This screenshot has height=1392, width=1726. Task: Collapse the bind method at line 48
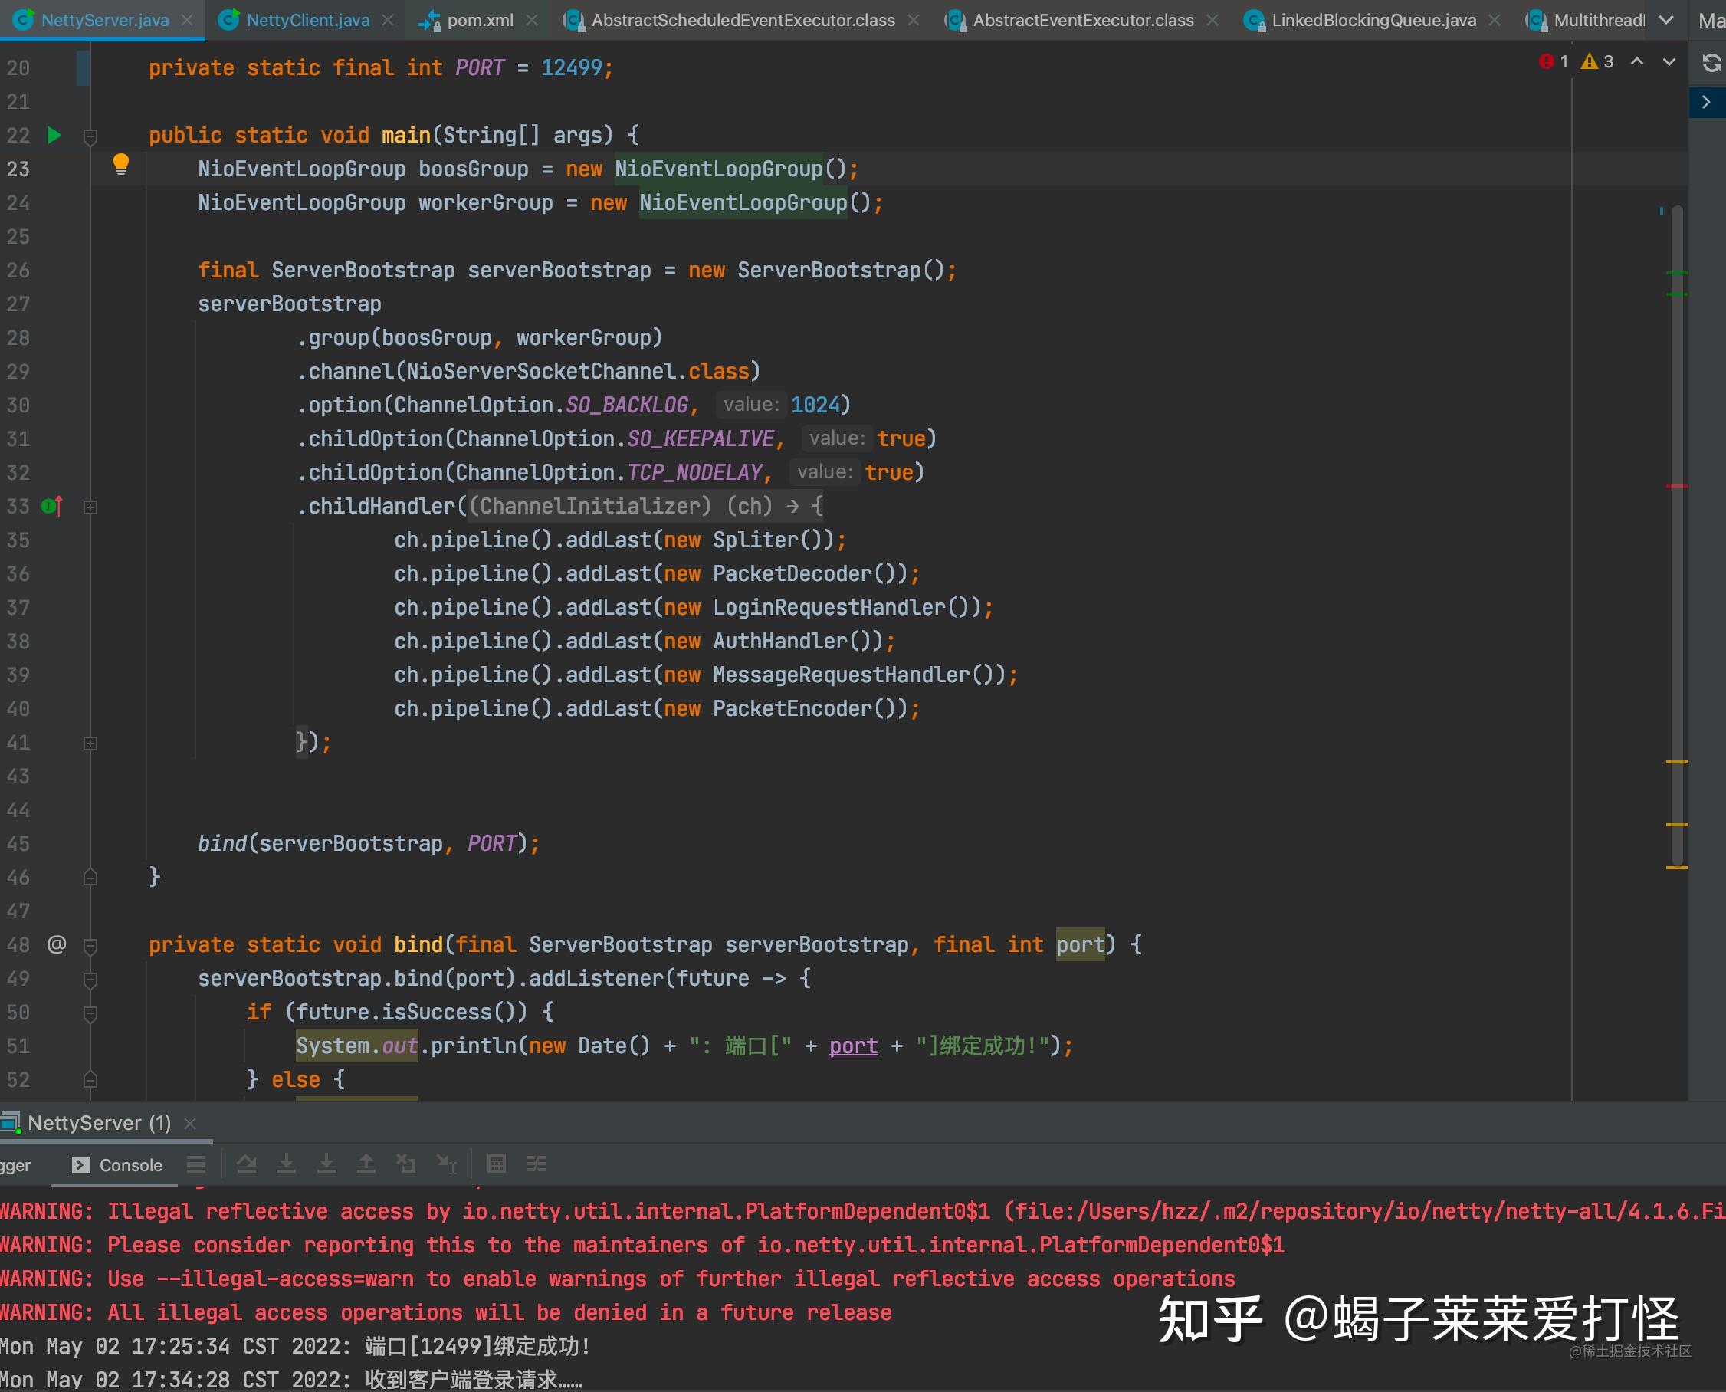[x=90, y=945]
